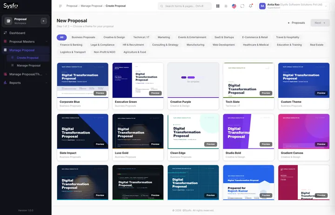Click the Next button
This screenshot has width=335, height=215.
tap(320, 23)
